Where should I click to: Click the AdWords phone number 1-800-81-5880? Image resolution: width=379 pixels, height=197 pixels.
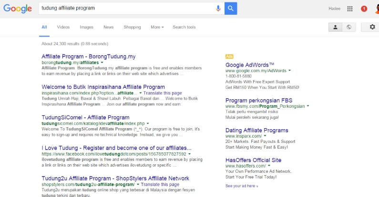pos(238,76)
